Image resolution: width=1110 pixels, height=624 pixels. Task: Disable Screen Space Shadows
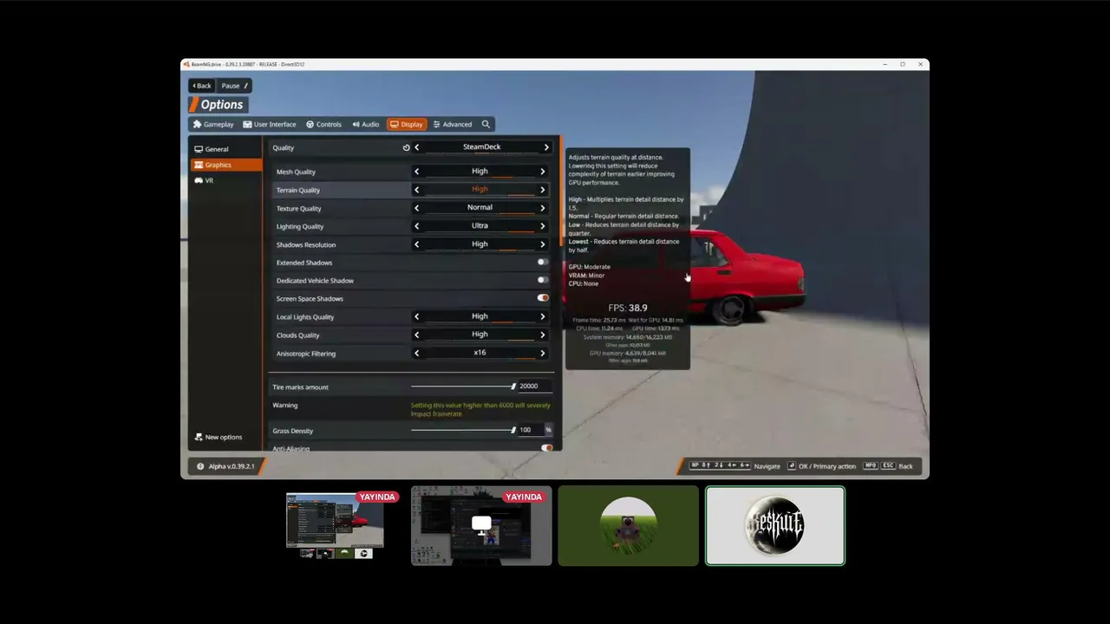pyautogui.click(x=542, y=298)
